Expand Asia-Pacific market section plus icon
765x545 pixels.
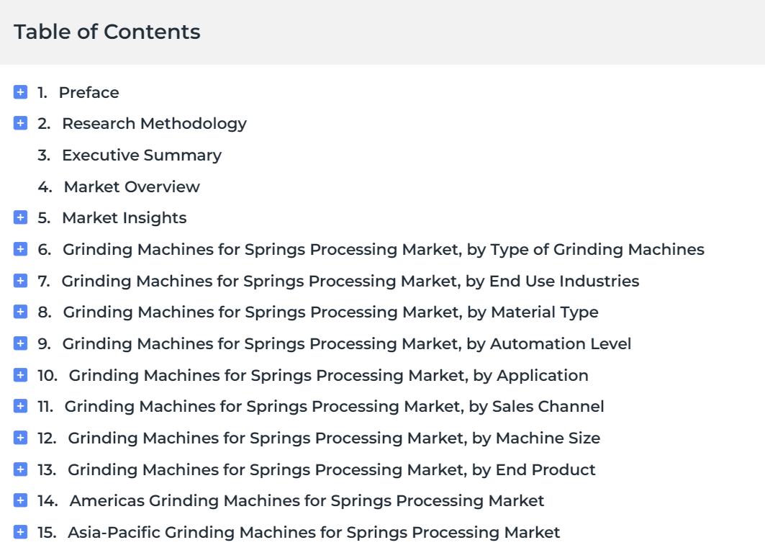click(20, 532)
